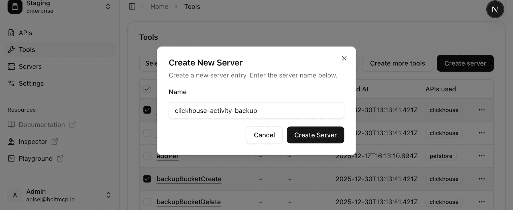Go to Servers in the sidebar
This screenshot has height=210, width=513.
click(x=30, y=66)
